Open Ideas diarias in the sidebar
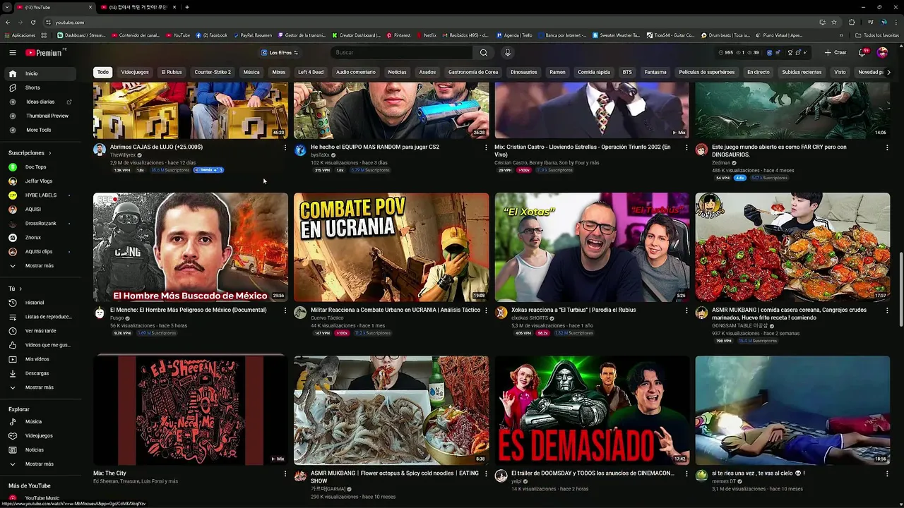The height and width of the screenshot is (508, 904). (40, 102)
